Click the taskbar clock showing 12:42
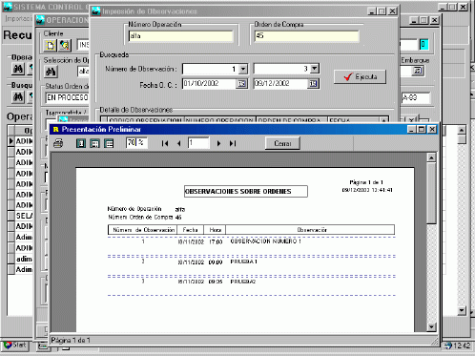 tap(462, 346)
